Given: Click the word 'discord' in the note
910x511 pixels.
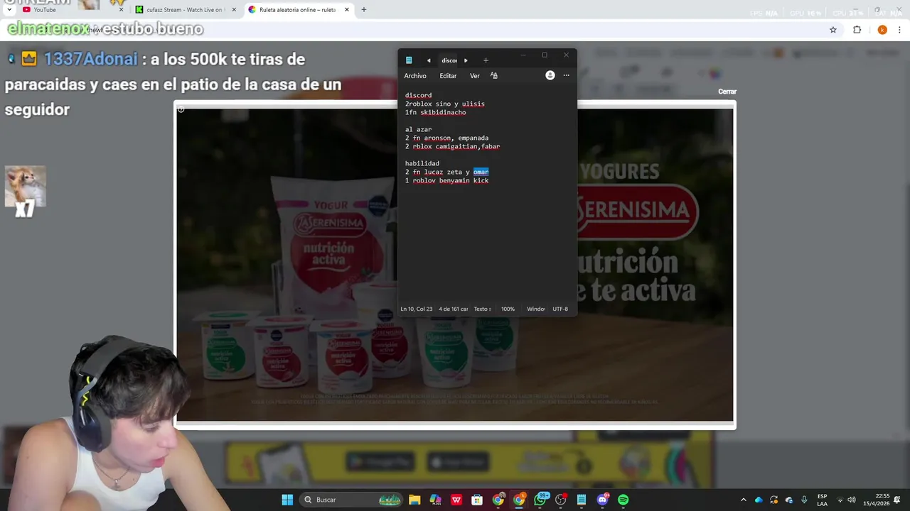Looking at the screenshot, I should [x=418, y=95].
